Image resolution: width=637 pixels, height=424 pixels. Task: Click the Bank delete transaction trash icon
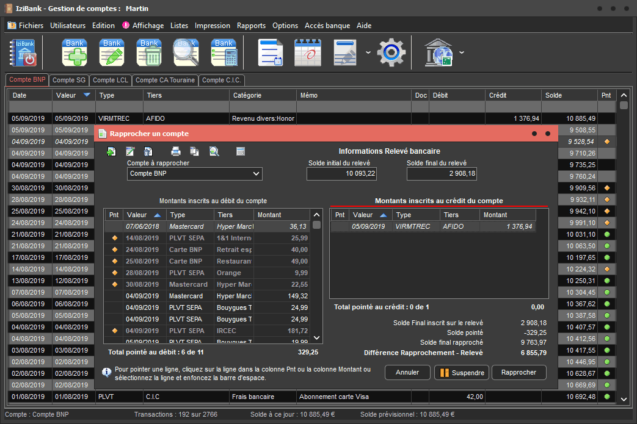pyautogui.click(x=149, y=52)
